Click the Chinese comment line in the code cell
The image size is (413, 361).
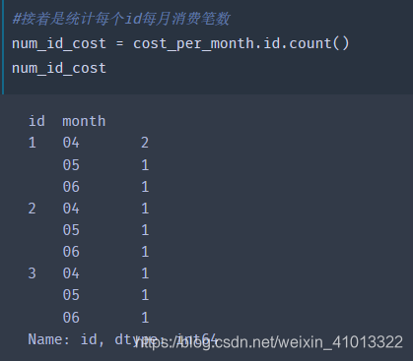click(x=120, y=19)
